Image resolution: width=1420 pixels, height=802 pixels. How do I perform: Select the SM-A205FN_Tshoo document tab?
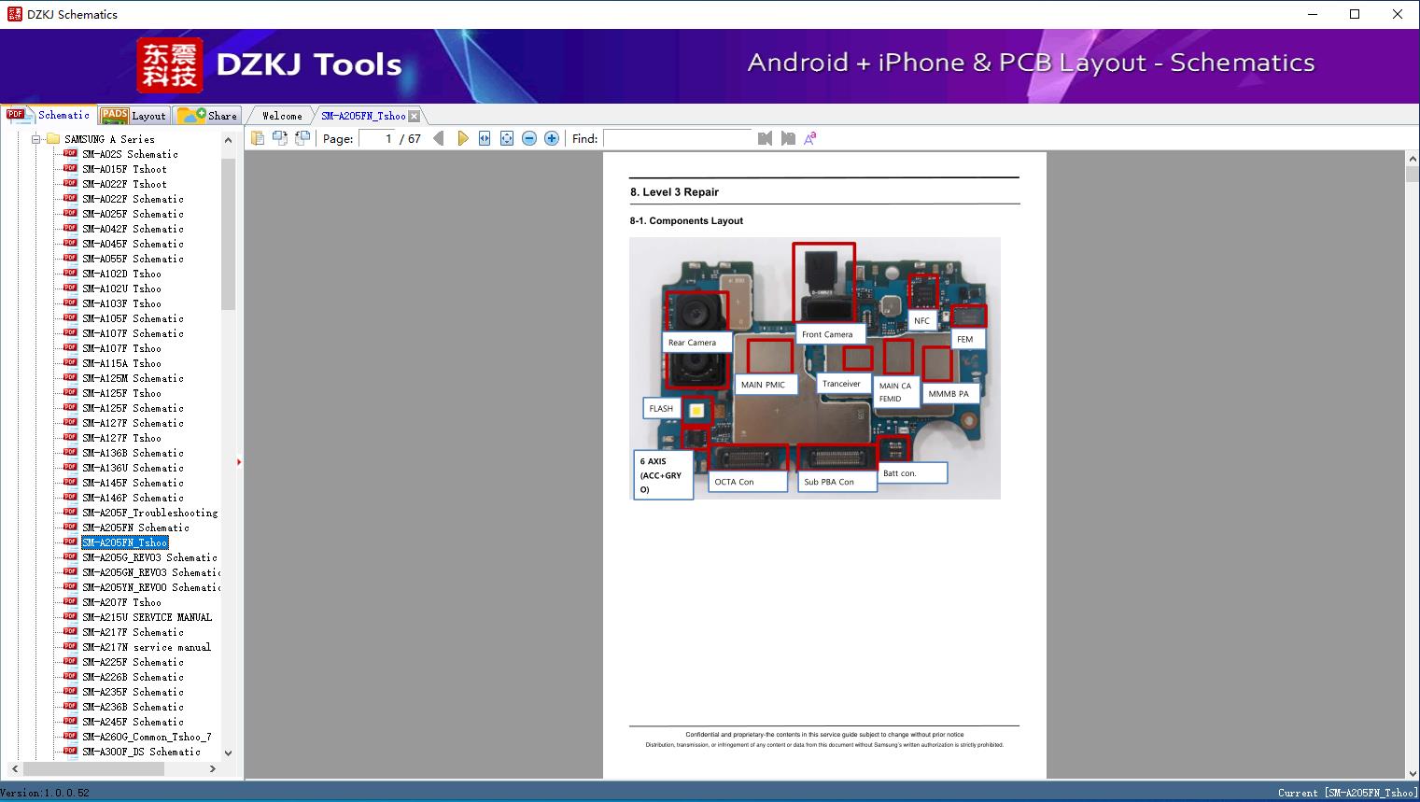tap(363, 116)
